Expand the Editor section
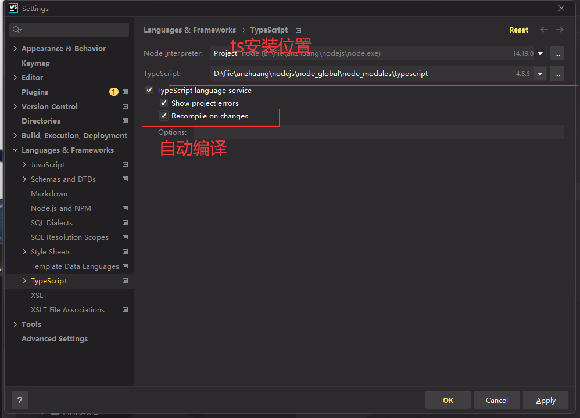 tap(15, 77)
